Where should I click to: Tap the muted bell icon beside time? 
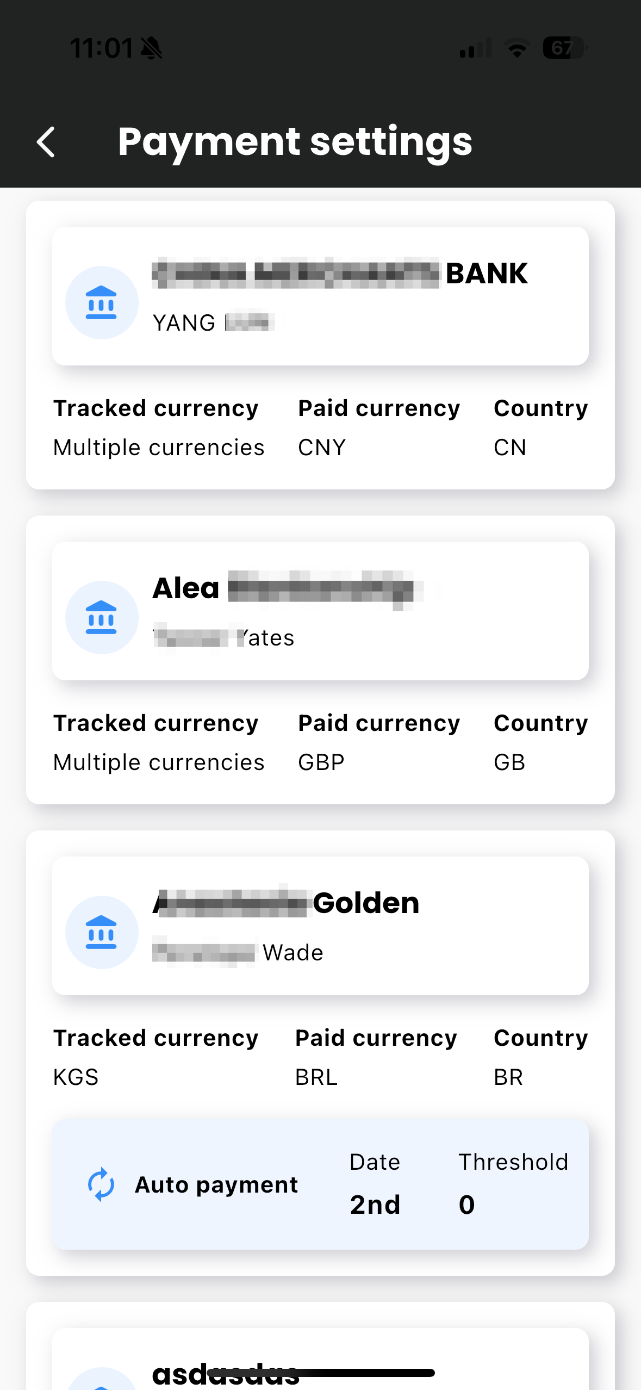click(151, 48)
